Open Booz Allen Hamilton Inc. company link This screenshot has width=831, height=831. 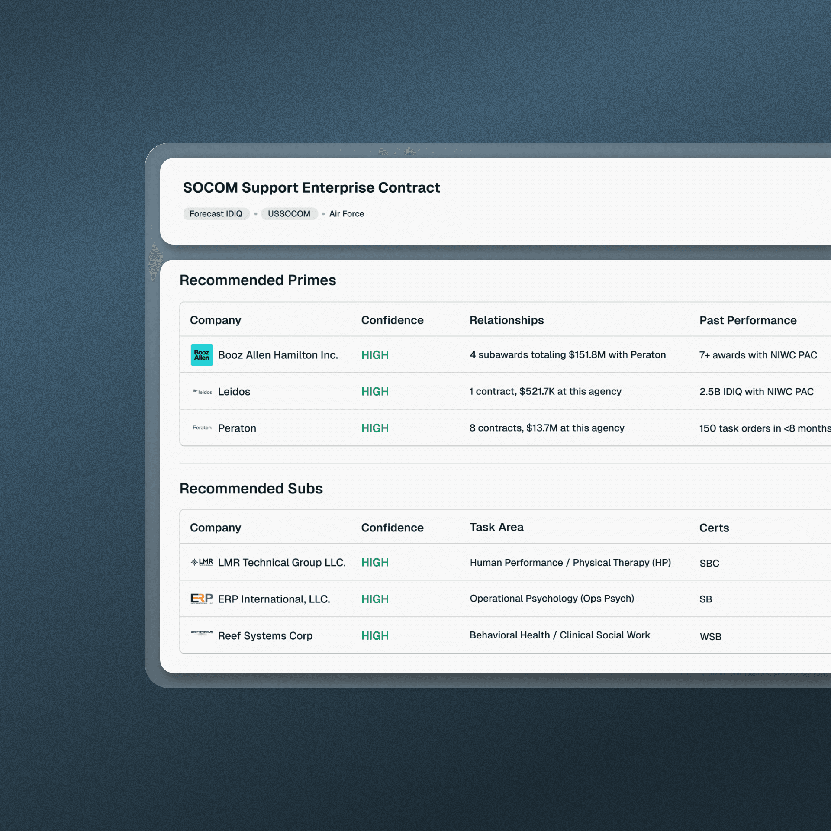pos(278,354)
